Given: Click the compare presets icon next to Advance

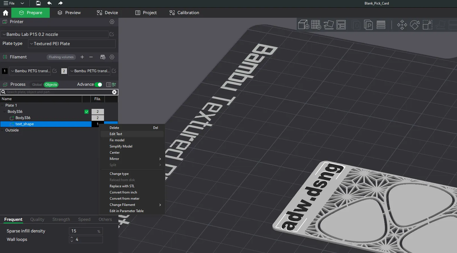Looking at the screenshot, I should coord(114,85).
